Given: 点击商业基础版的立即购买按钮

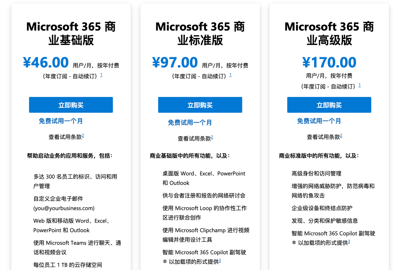Looking at the screenshot, I should pyautogui.click(x=71, y=105).
